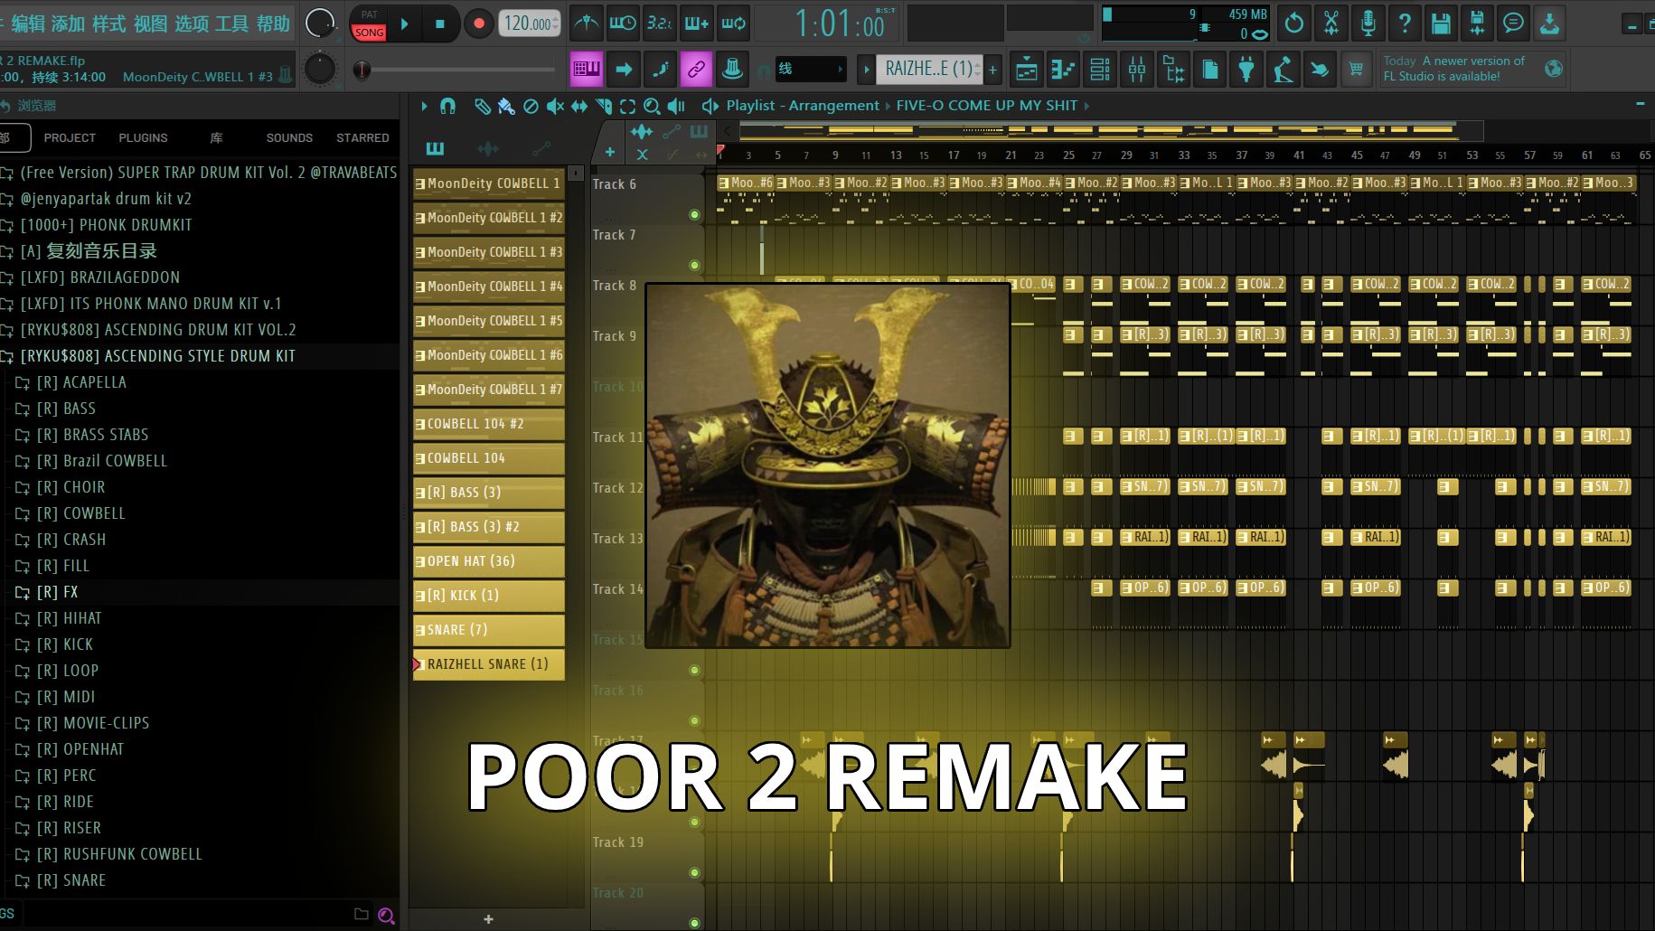Viewport: 1655px width, 931px height.
Task: Switch to the PLUGINS browser tab
Action: tap(143, 138)
